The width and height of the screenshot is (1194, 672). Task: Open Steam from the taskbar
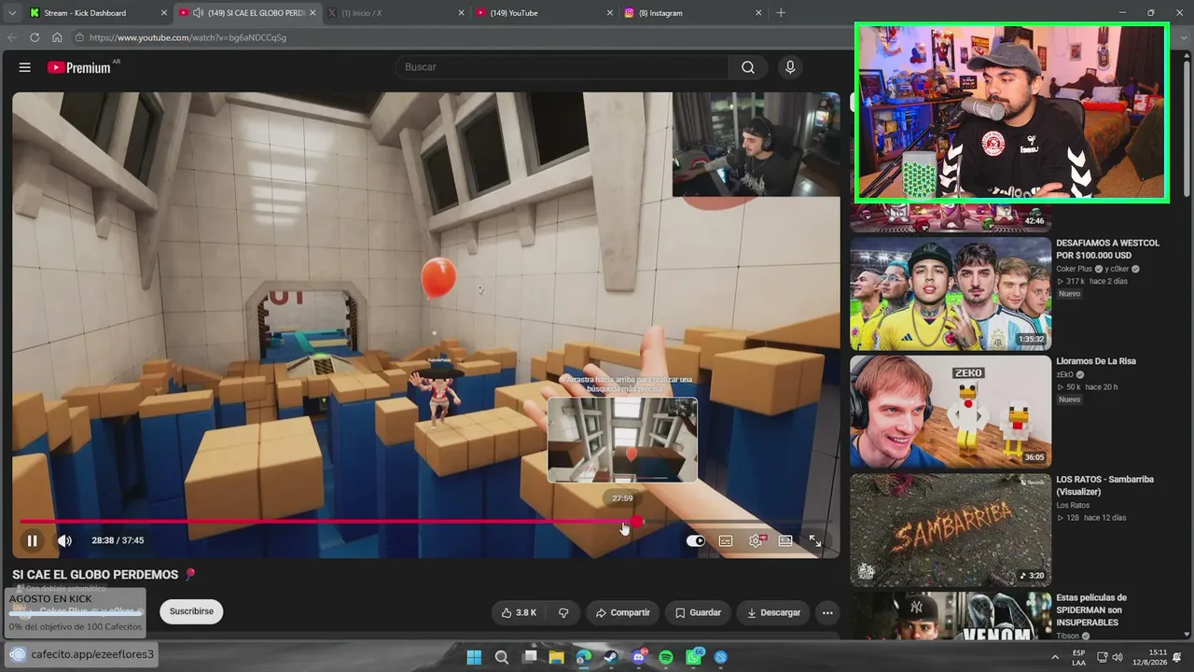point(611,657)
